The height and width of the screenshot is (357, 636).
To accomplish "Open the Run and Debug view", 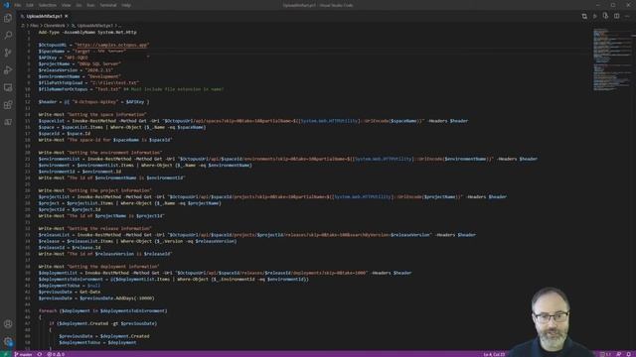I will click(8, 70).
